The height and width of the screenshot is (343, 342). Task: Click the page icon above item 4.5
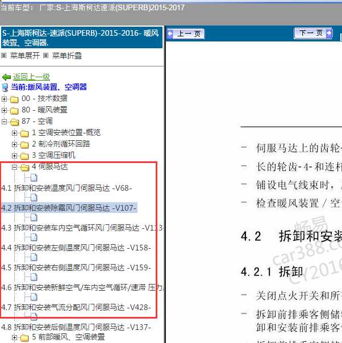(x=34, y=257)
